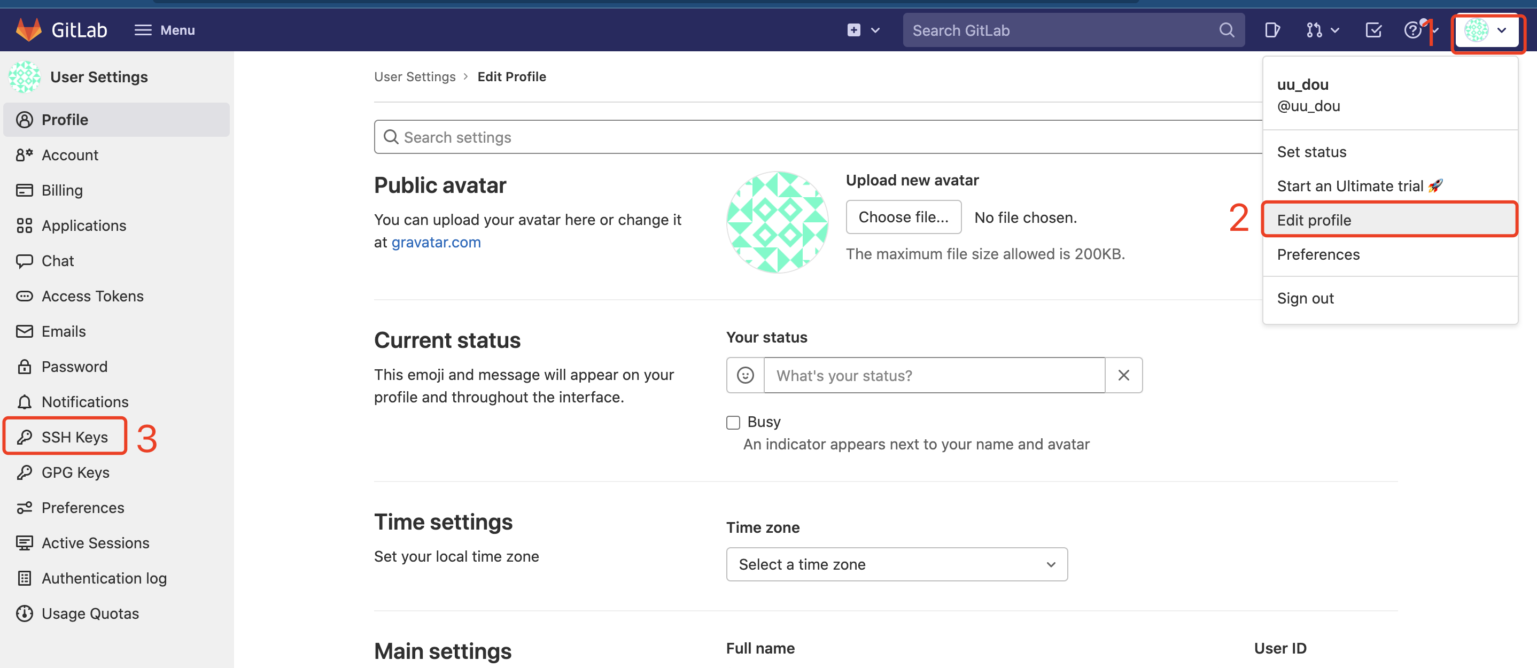Click the Active Sessions monitor icon
Screen dimensions: 1537x668
pos(25,543)
